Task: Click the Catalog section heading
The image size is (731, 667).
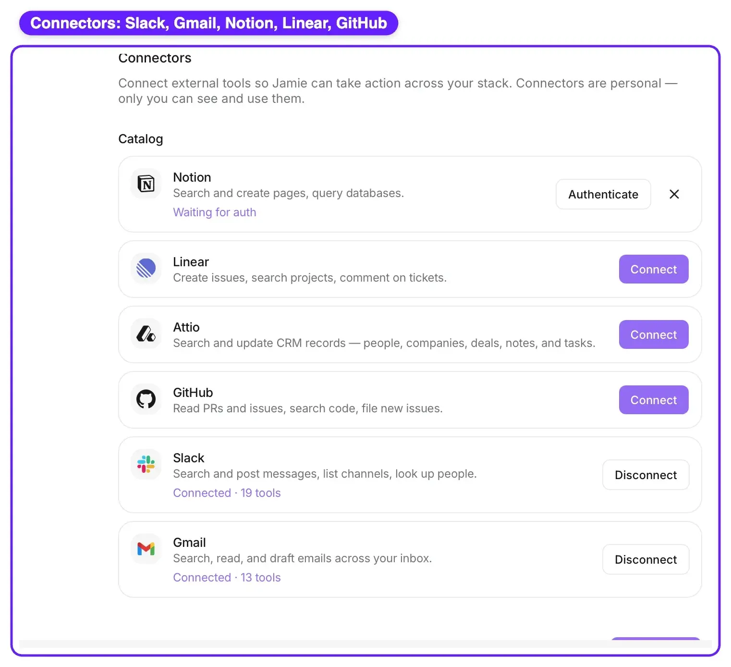Action: (141, 139)
